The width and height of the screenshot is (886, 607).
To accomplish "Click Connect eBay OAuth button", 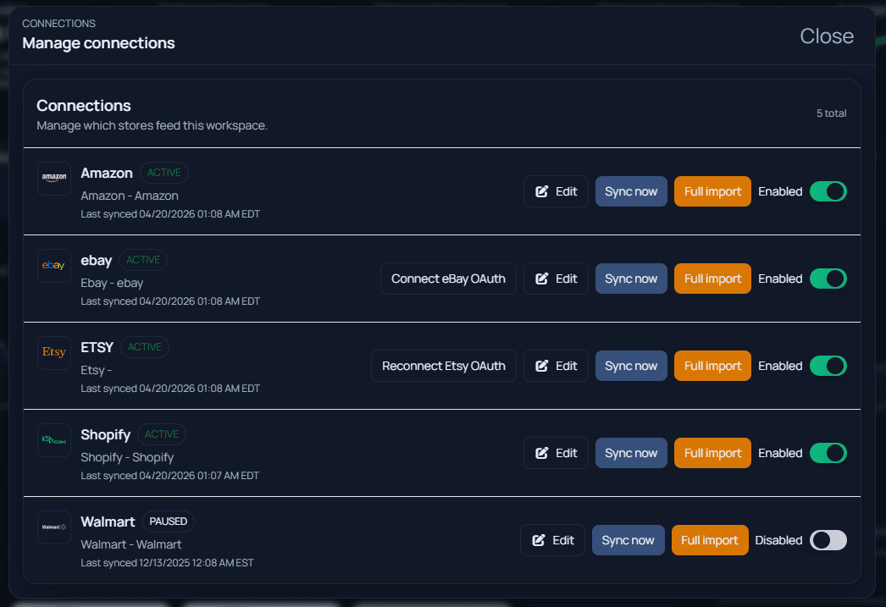I will (x=448, y=279).
